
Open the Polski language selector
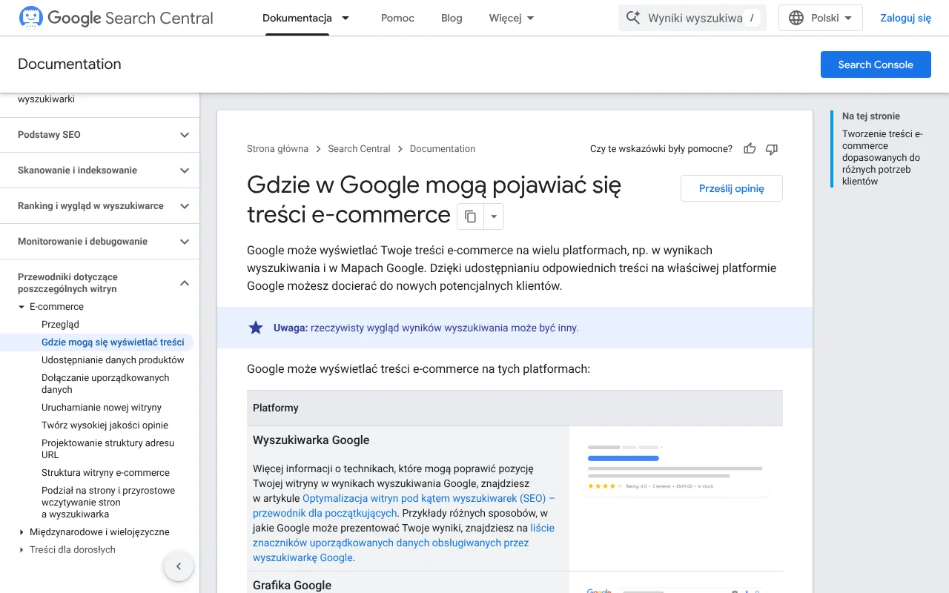click(821, 18)
